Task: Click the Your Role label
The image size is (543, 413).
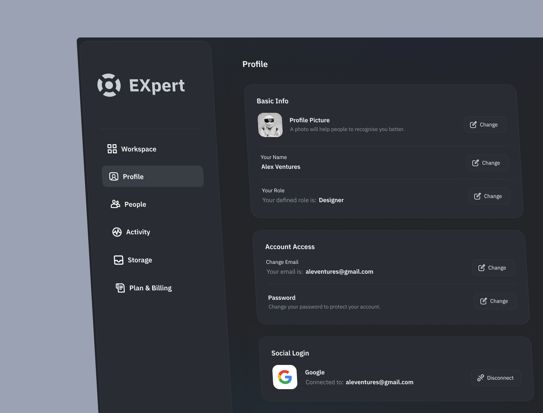Action: pyautogui.click(x=273, y=191)
